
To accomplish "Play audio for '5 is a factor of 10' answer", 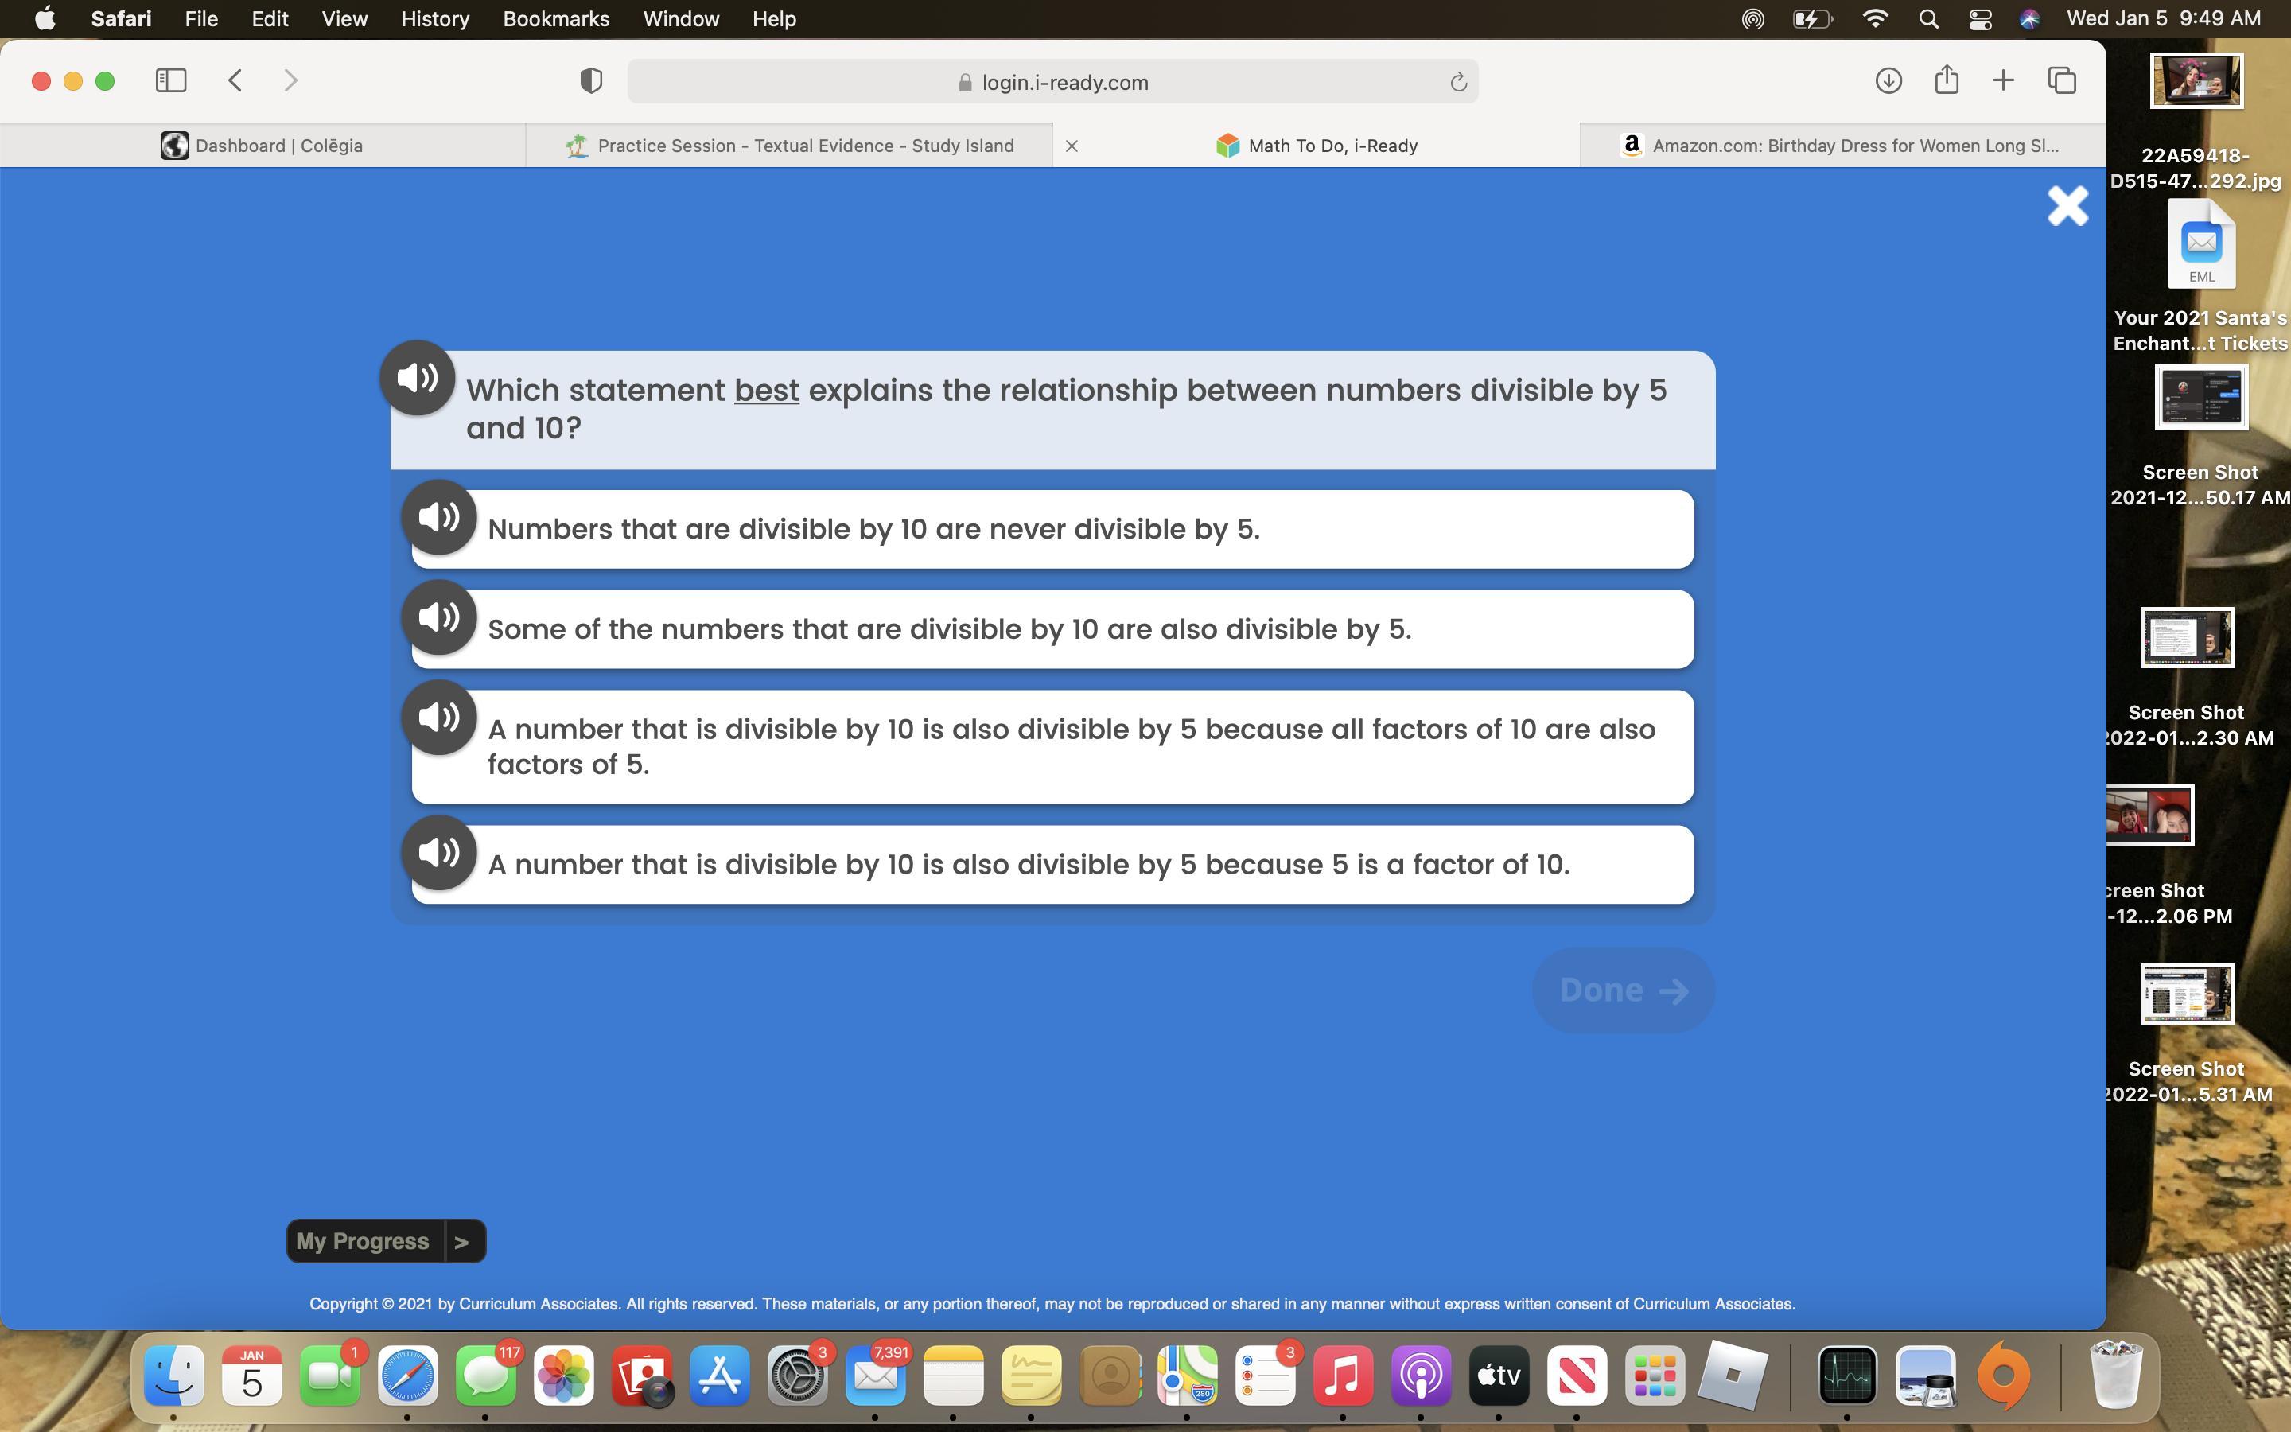I will [x=438, y=852].
